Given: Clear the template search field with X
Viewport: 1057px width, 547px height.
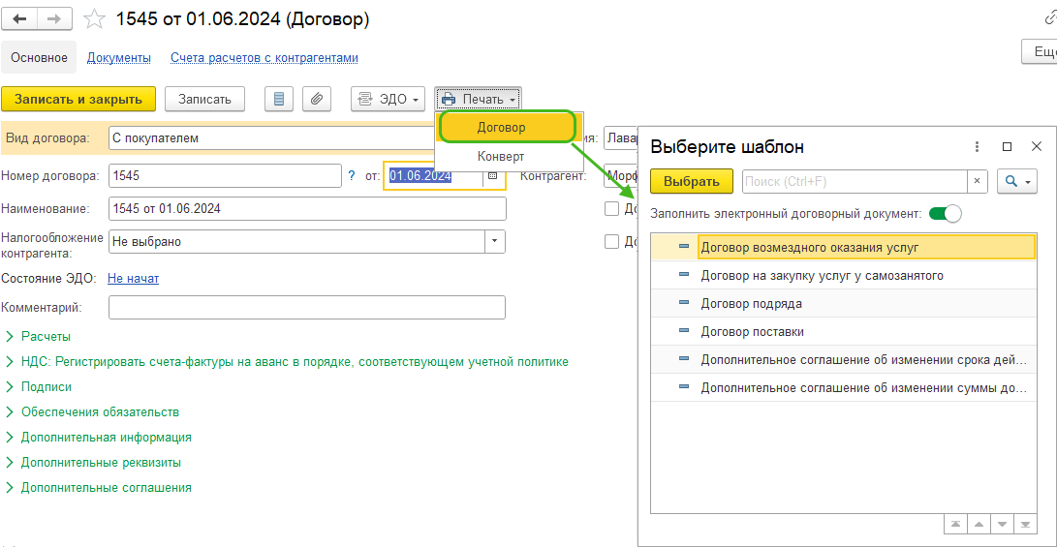Looking at the screenshot, I should (x=978, y=181).
